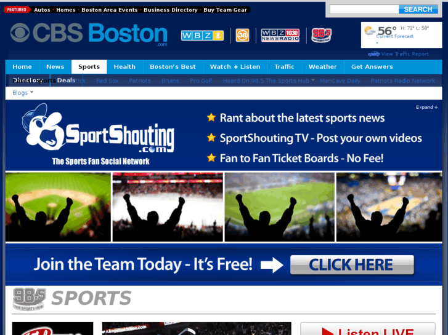This screenshot has height=335, width=448.
Task: Open the Business Directory link
Action: [171, 10]
